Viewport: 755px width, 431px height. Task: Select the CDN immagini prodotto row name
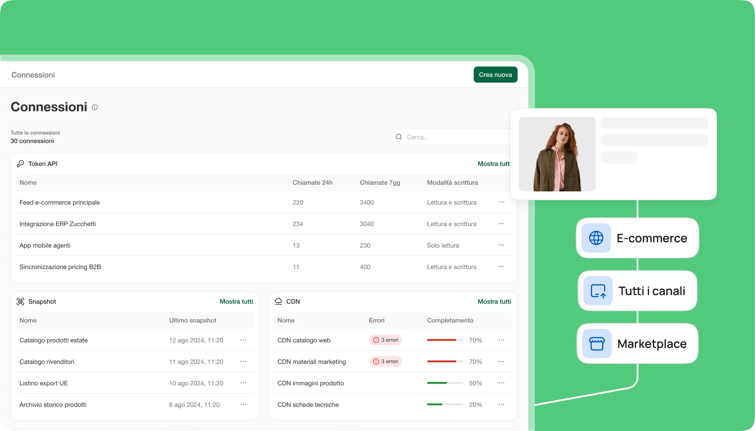[310, 383]
